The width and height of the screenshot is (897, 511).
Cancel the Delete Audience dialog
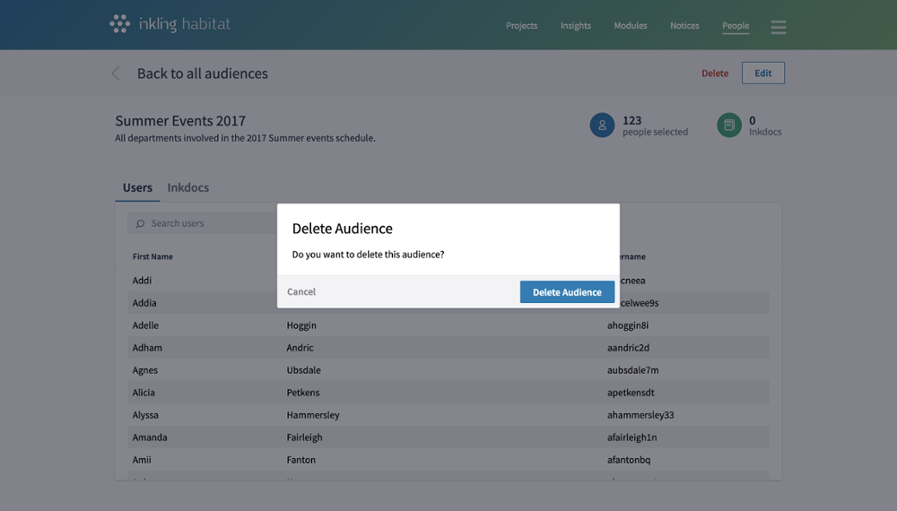coord(301,291)
